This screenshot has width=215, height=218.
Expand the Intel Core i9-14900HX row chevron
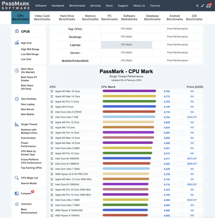[x=52, y=158]
